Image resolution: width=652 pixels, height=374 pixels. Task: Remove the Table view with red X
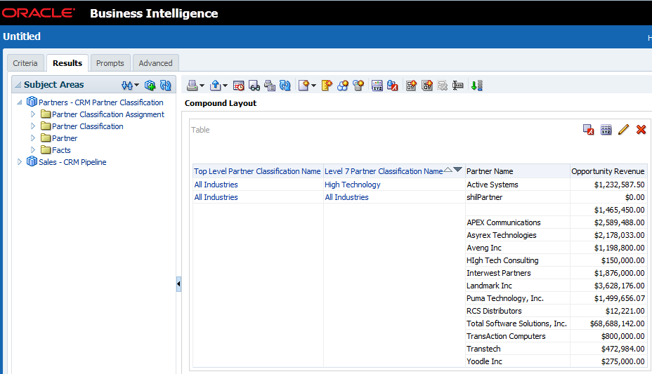click(x=641, y=130)
